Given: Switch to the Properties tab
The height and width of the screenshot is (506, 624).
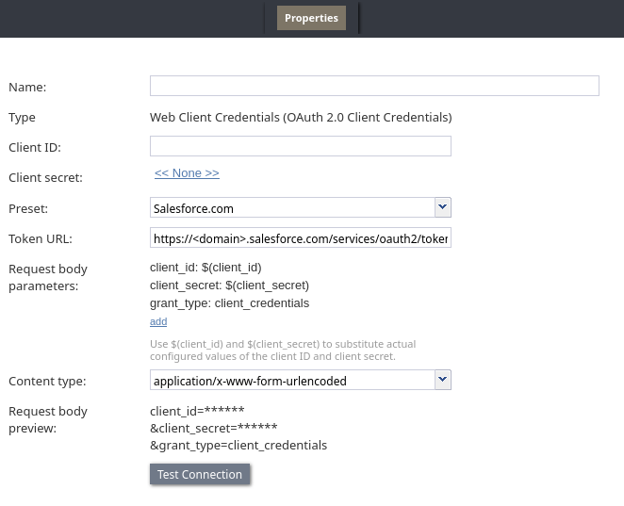Looking at the screenshot, I should 311,18.
